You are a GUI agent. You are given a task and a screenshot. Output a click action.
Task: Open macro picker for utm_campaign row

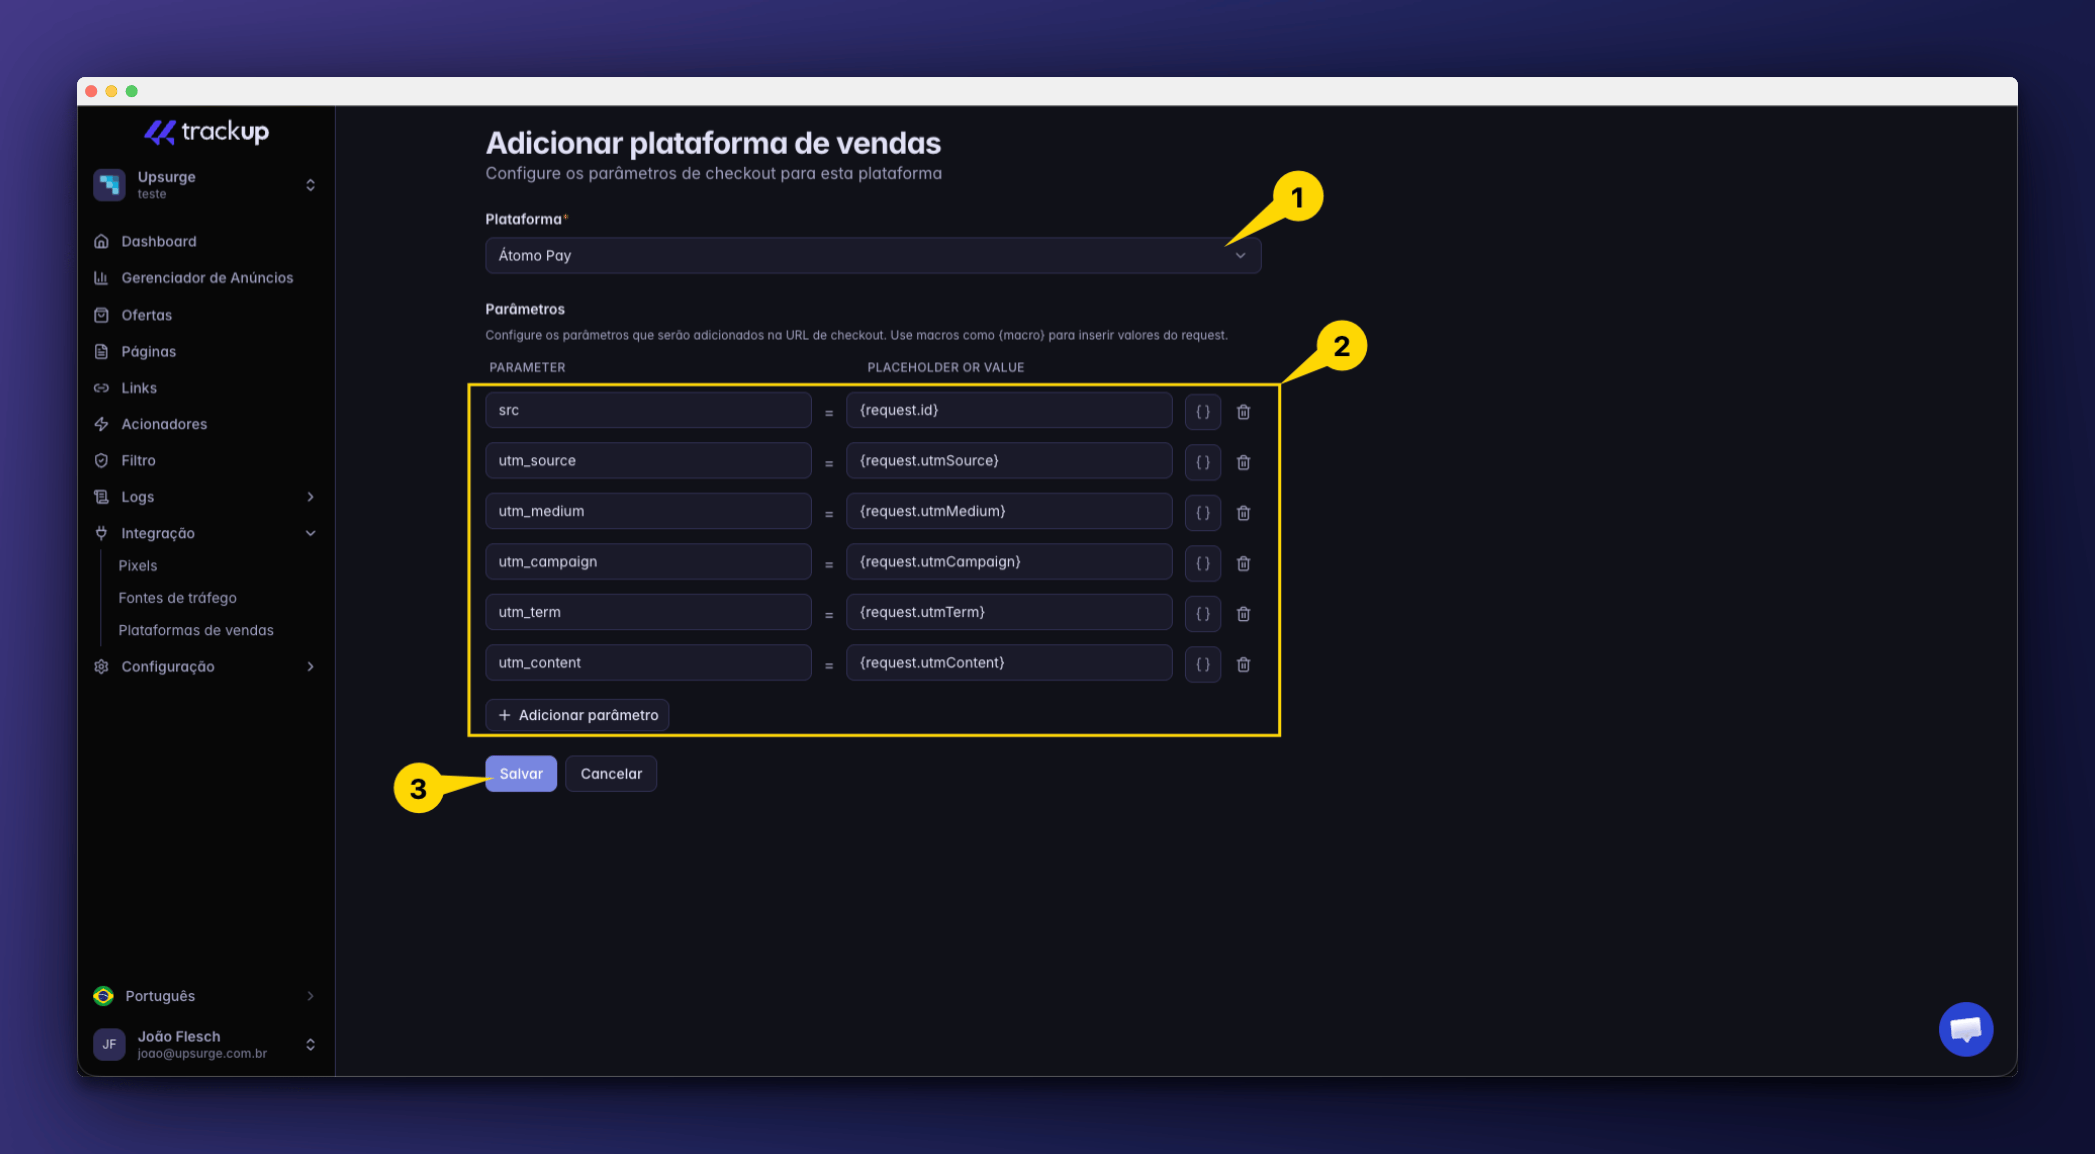click(1202, 563)
